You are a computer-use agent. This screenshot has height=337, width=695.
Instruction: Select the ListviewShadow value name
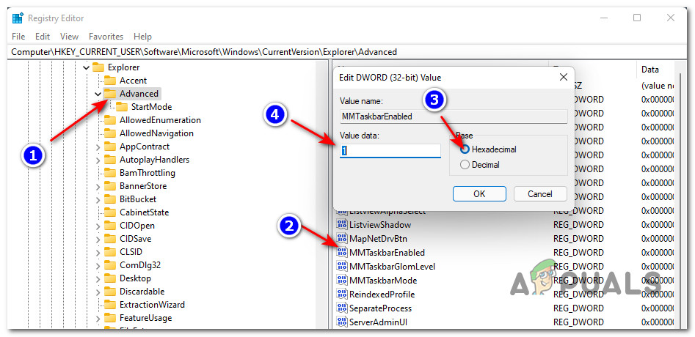click(x=380, y=225)
